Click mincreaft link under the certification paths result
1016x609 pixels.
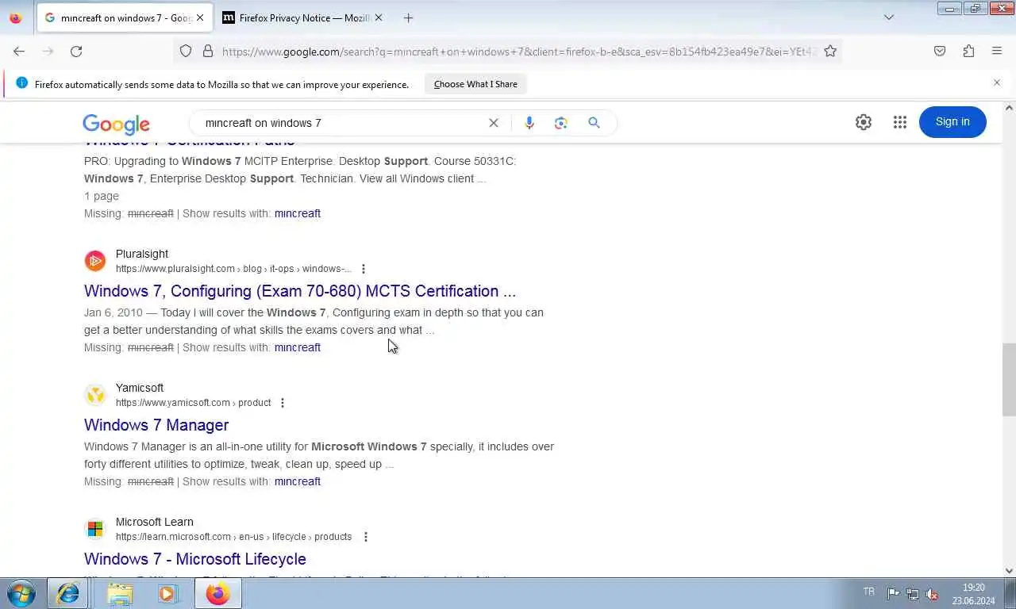[x=298, y=213]
